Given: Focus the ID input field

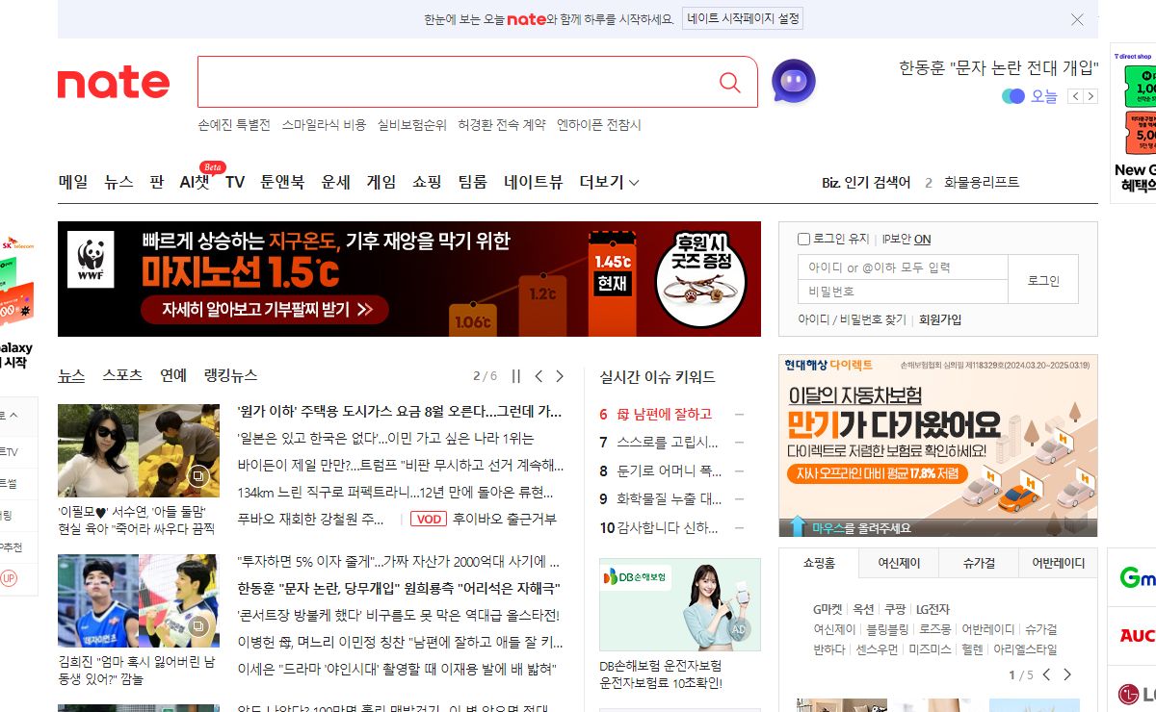Looking at the screenshot, I should tap(903, 267).
